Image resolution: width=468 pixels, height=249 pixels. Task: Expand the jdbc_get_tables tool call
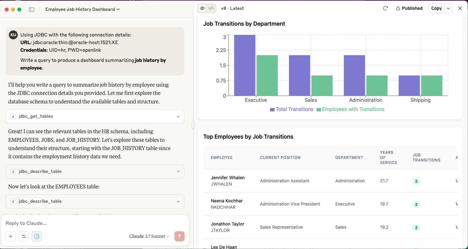[x=95, y=116]
